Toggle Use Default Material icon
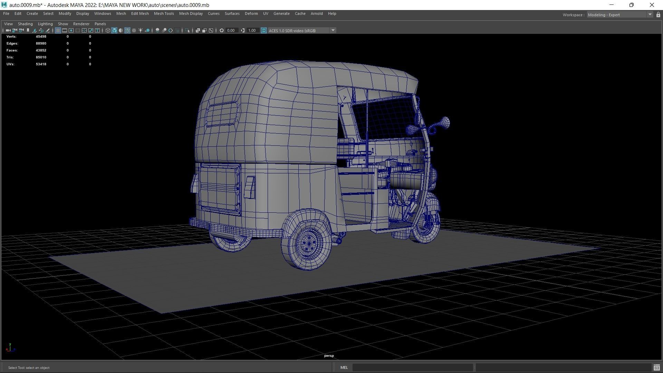Image resolution: width=663 pixels, height=373 pixels. tap(121, 30)
